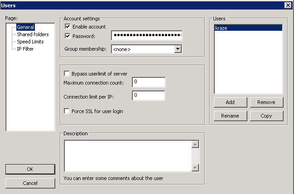
Task: Click inside the Description text area
Action: click(128, 156)
